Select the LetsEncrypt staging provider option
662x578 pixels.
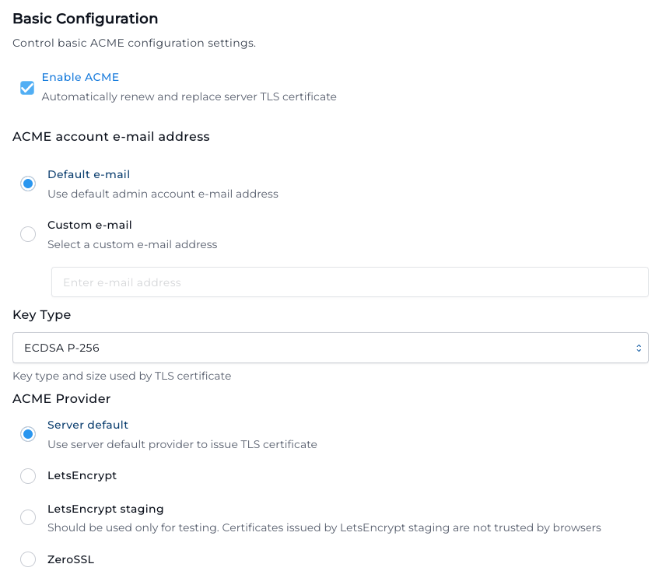(28, 517)
